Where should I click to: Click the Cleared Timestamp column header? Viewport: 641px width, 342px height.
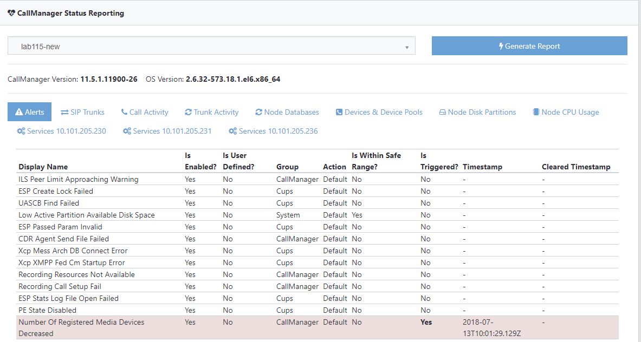(x=576, y=167)
